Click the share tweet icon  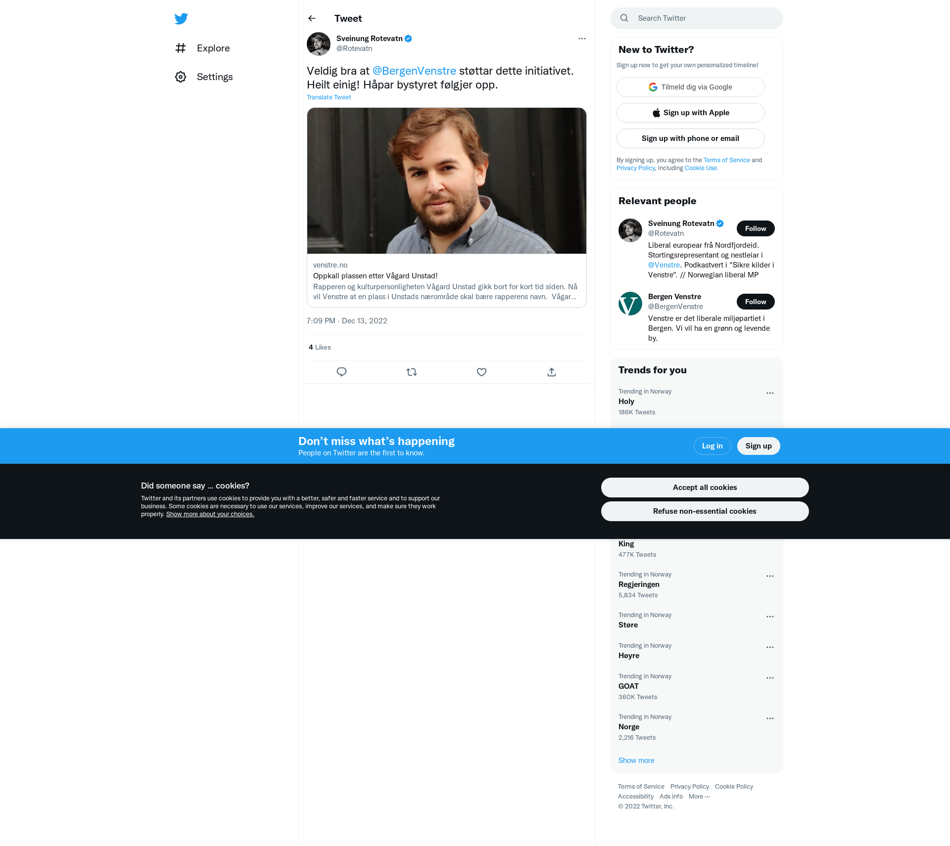552,372
